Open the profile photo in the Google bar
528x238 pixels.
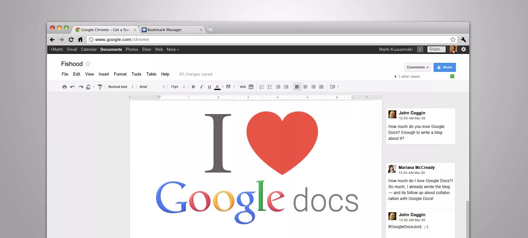point(453,49)
